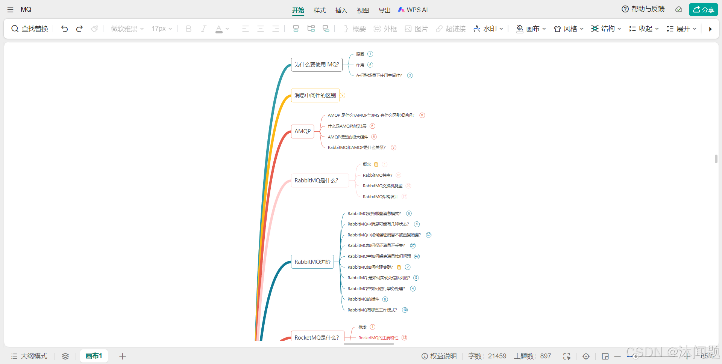Open the hamburger main menu

click(x=10, y=9)
